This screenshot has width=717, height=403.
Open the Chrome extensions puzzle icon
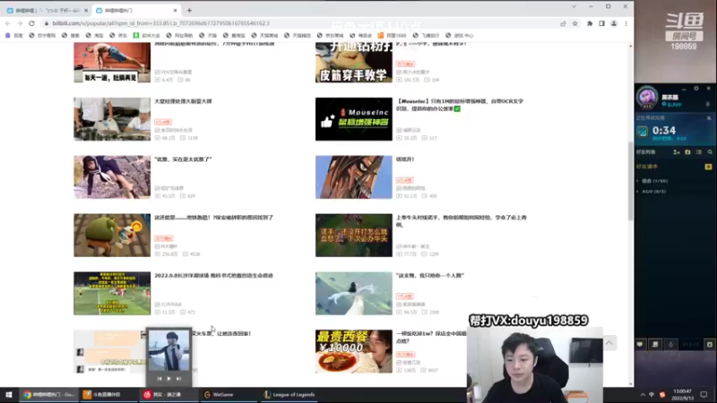pyautogui.click(x=590, y=23)
